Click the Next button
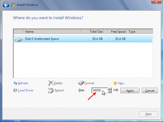The width and height of the screenshot is (163, 122). pyautogui.click(x=149, y=114)
